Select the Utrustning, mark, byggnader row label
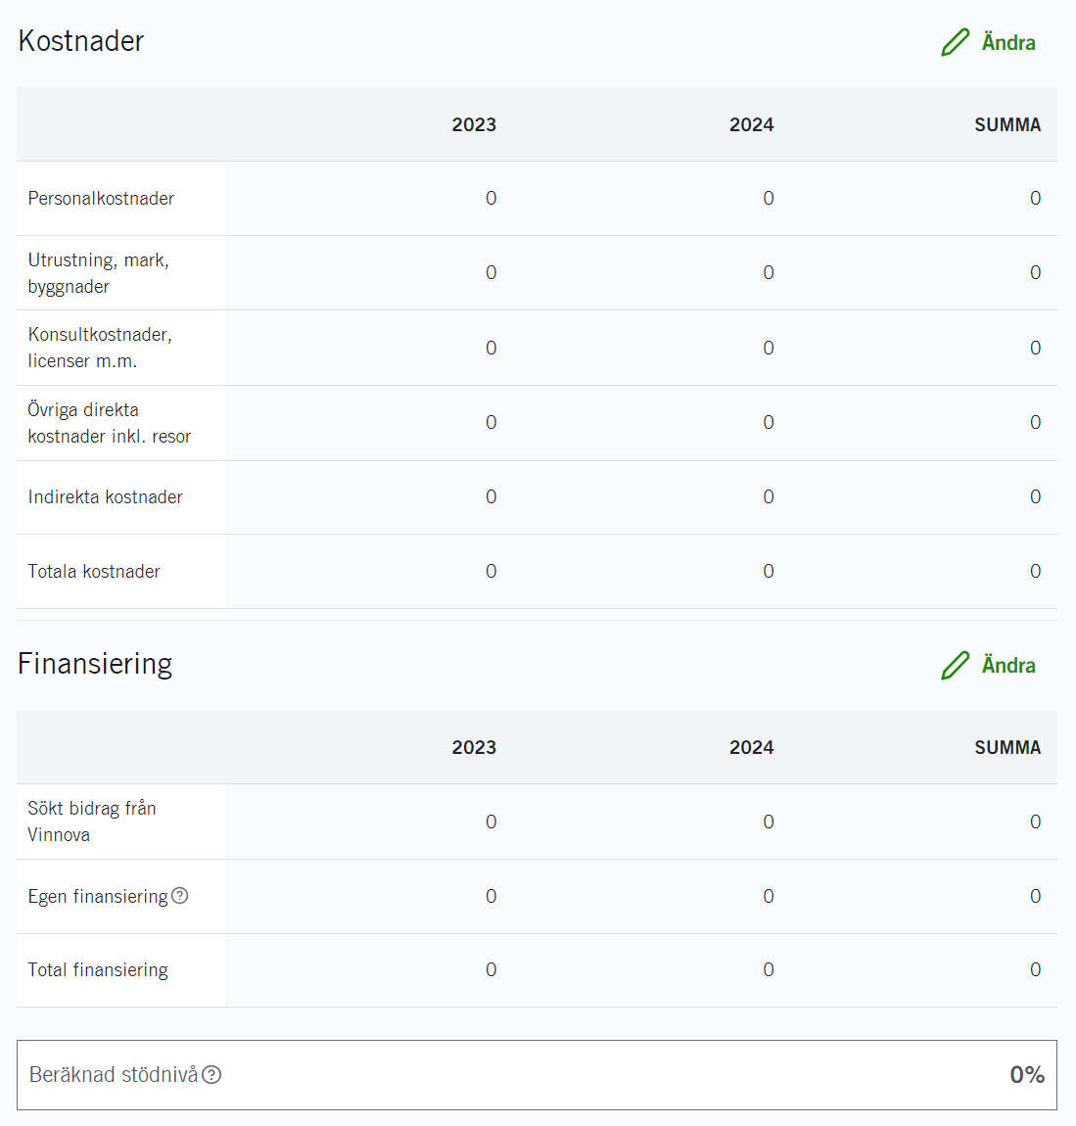 click(x=98, y=273)
